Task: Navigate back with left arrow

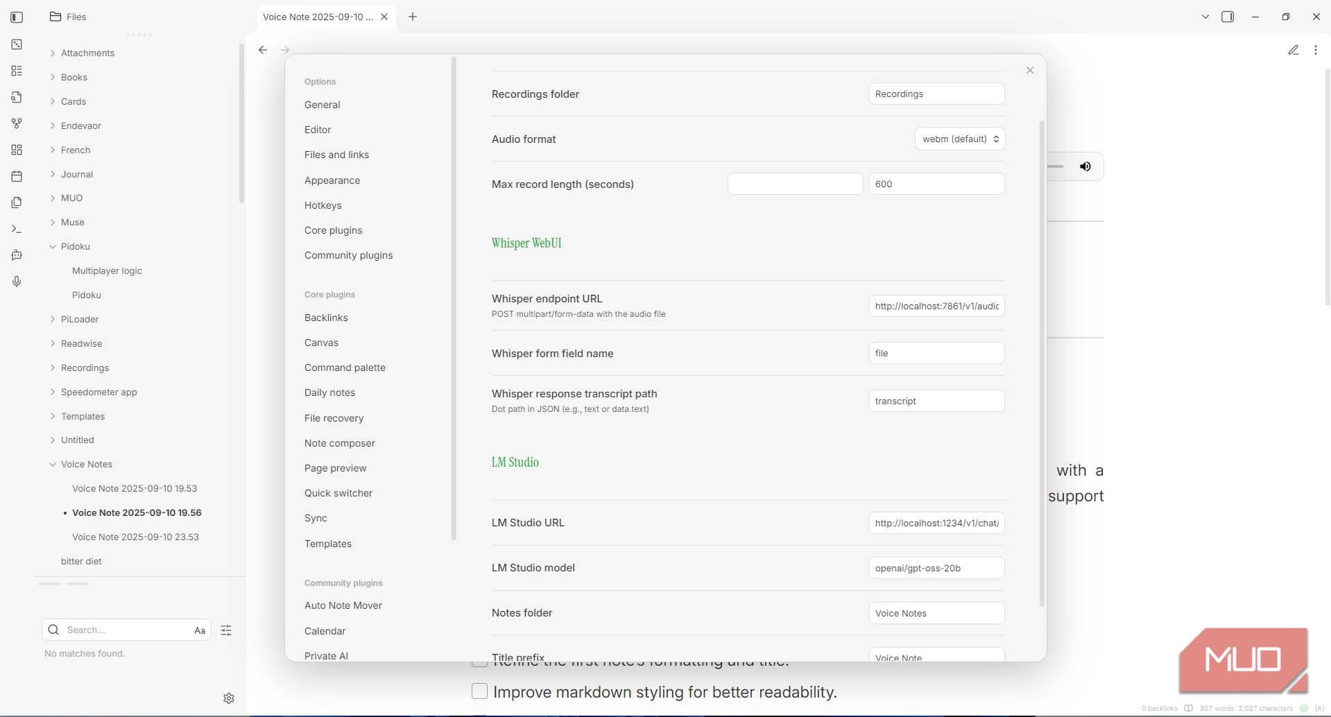Action: coord(263,50)
